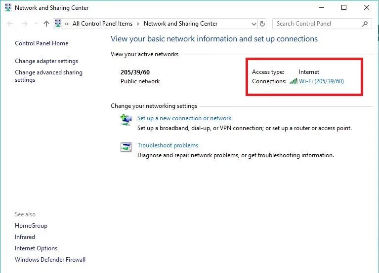
Task: Click the Diagnose and repair network problems text
Action: tap(236, 155)
